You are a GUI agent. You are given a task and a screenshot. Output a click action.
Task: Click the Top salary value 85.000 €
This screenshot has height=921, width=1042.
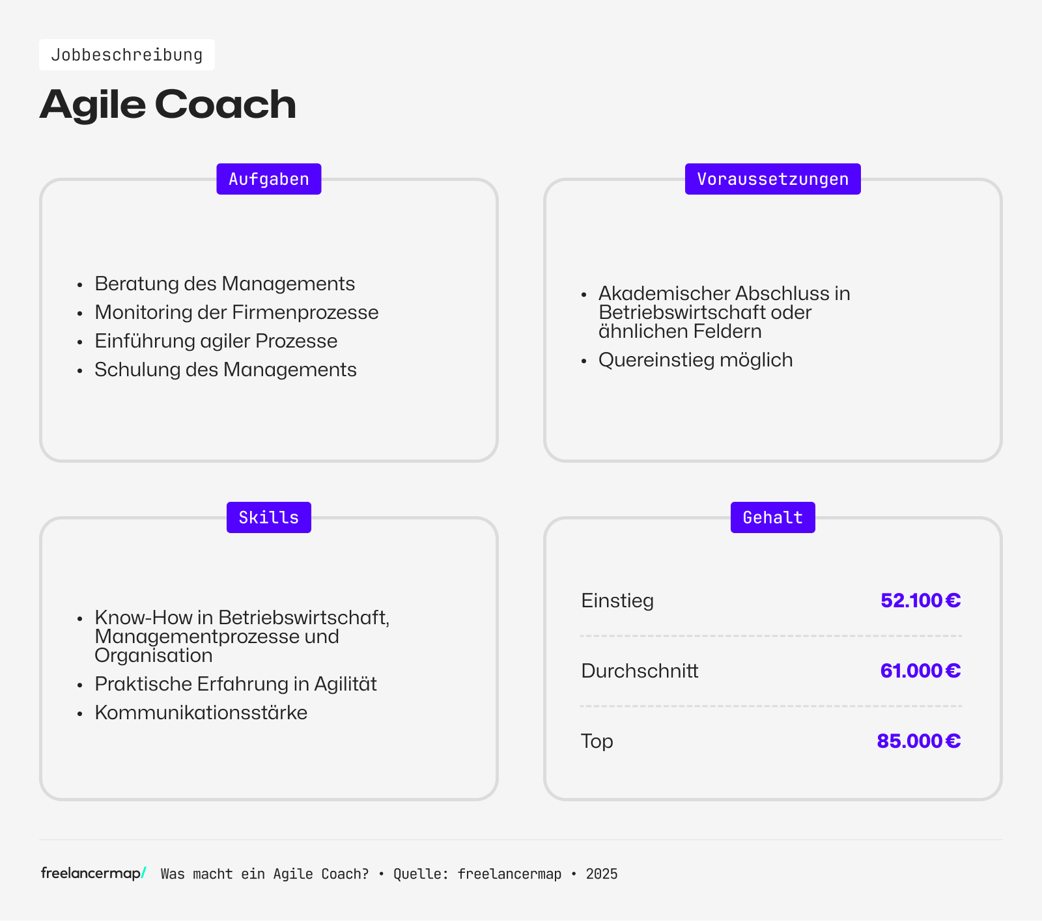coord(918,741)
